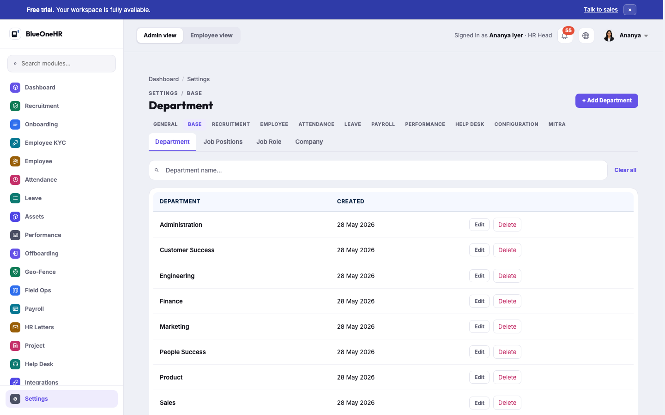Delete the Marketing department
Screen dimensions: 665x415
[507, 326]
